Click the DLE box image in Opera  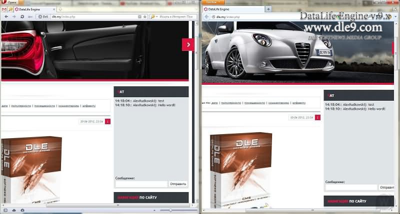(x=31, y=170)
